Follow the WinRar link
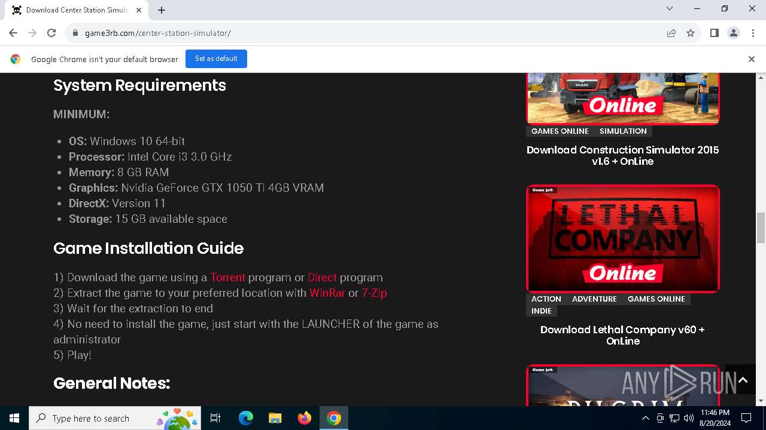The image size is (766, 430). [x=327, y=293]
